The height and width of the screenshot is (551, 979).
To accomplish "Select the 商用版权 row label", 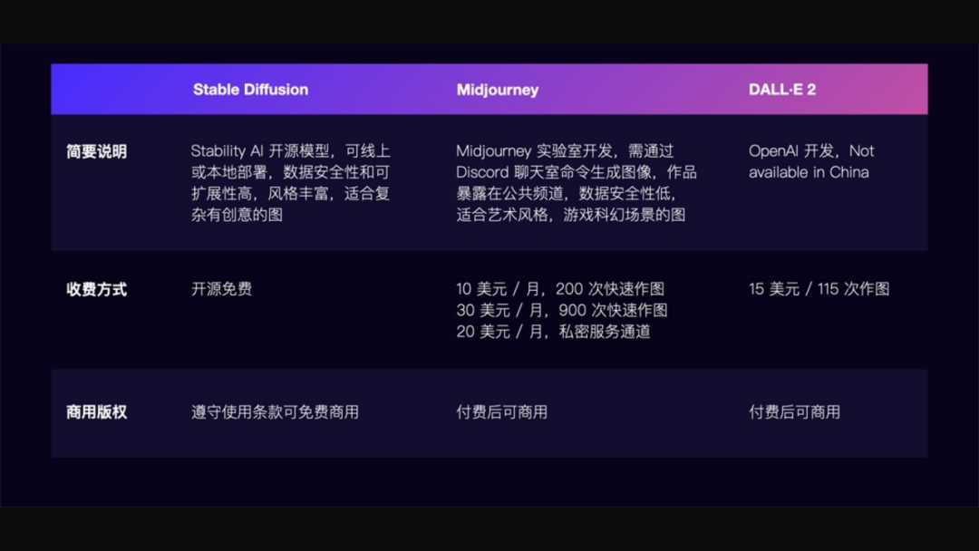I will click(x=97, y=411).
